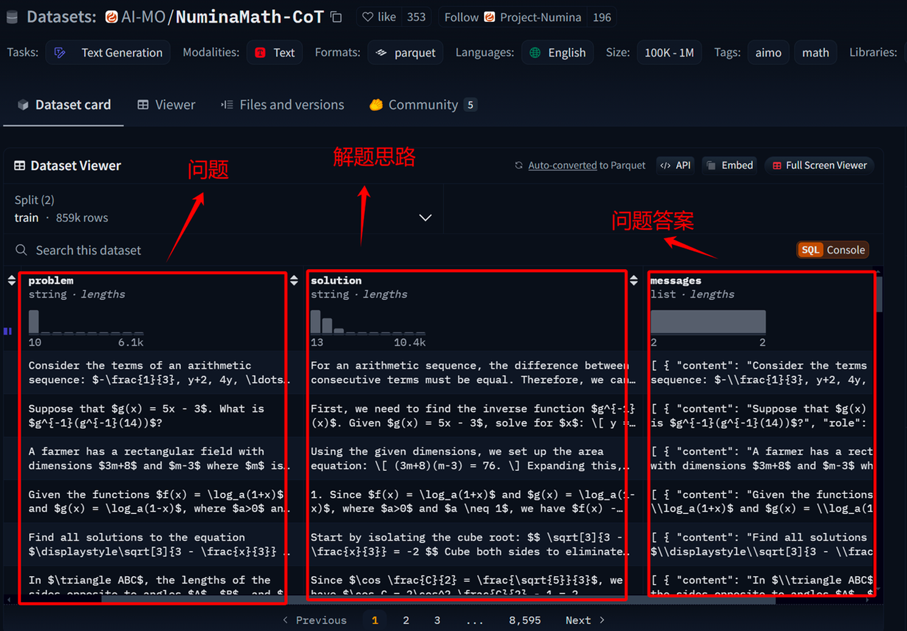Jump to last page 8,595

[x=524, y=620]
